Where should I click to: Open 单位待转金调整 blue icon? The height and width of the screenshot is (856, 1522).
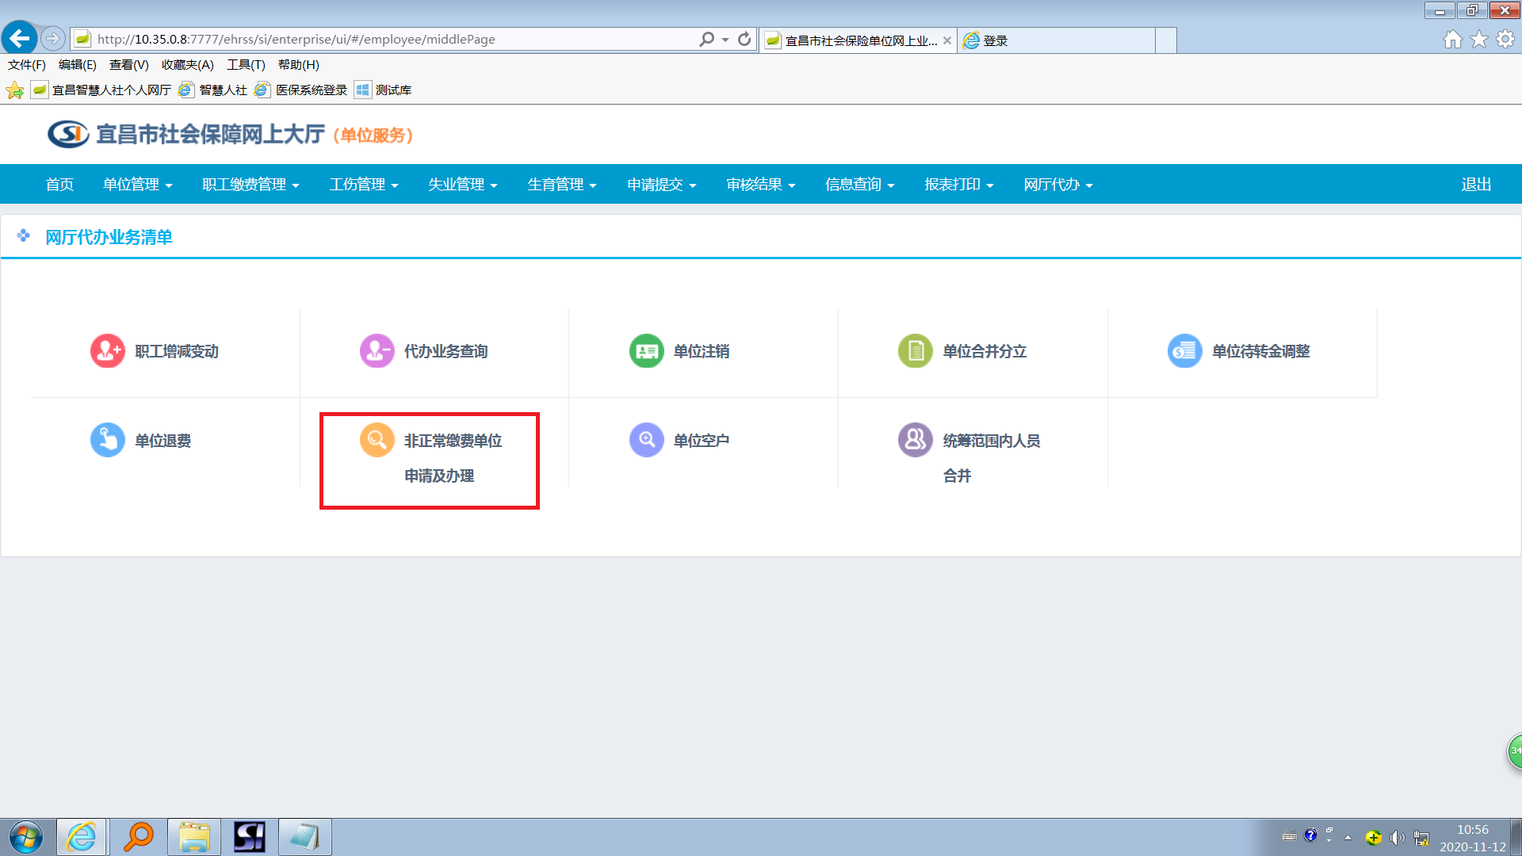pyautogui.click(x=1184, y=350)
